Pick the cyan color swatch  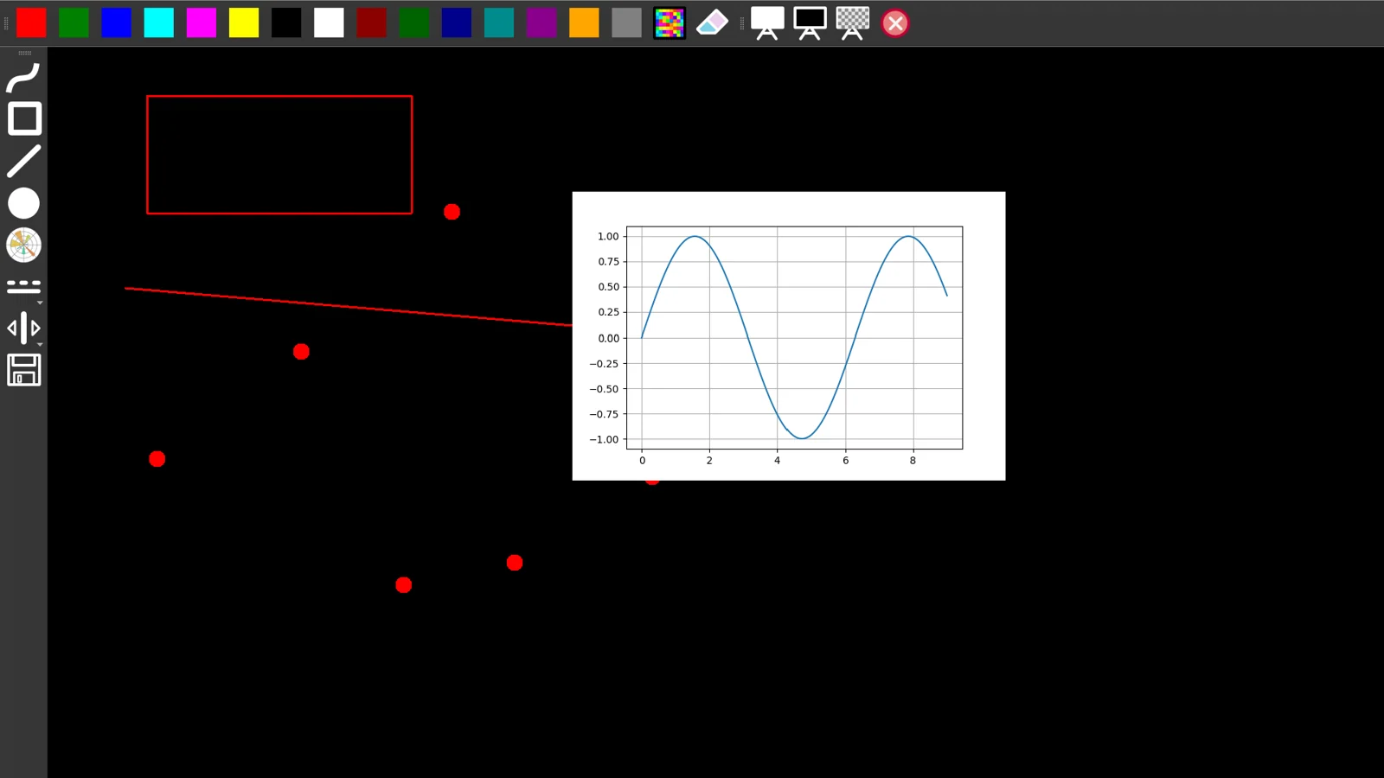[x=158, y=22]
